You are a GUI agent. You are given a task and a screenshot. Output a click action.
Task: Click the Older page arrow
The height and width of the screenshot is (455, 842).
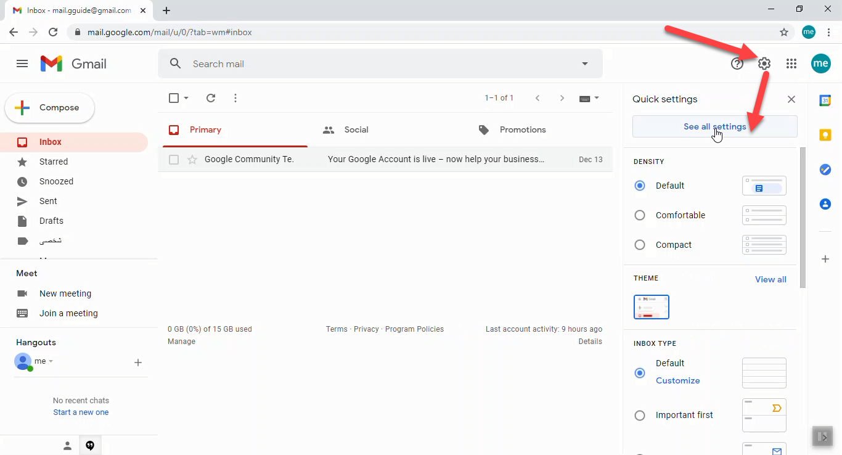(x=562, y=98)
